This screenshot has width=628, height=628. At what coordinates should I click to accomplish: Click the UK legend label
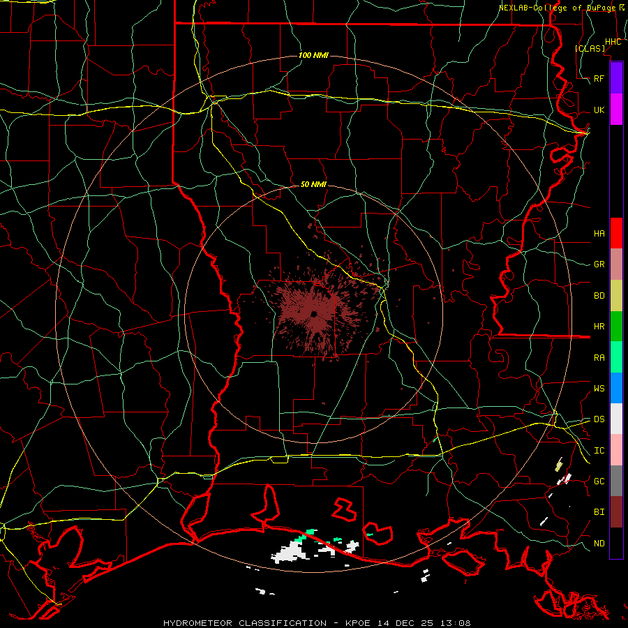tap(599, 110)
